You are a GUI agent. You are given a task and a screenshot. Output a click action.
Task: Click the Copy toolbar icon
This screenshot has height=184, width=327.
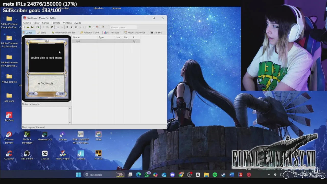(x=48, y=27)
